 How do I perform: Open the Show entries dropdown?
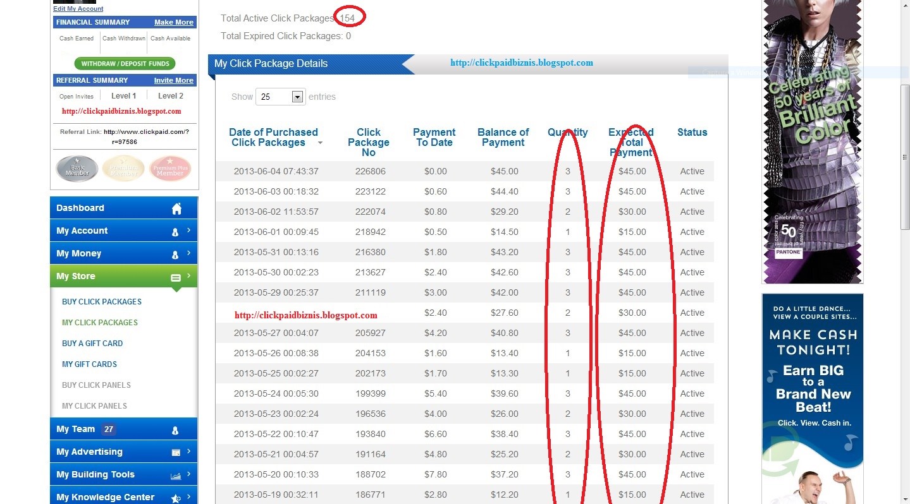[x=281, y=97]
